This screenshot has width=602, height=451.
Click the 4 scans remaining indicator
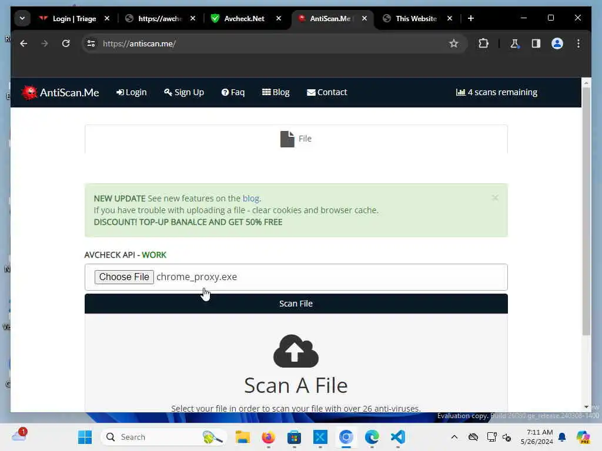coord(496,92)
